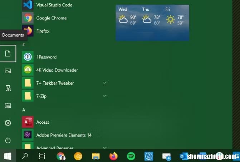Open Task View on taskbar
This screenshot has height=162, width=240.
click(42, 156)
